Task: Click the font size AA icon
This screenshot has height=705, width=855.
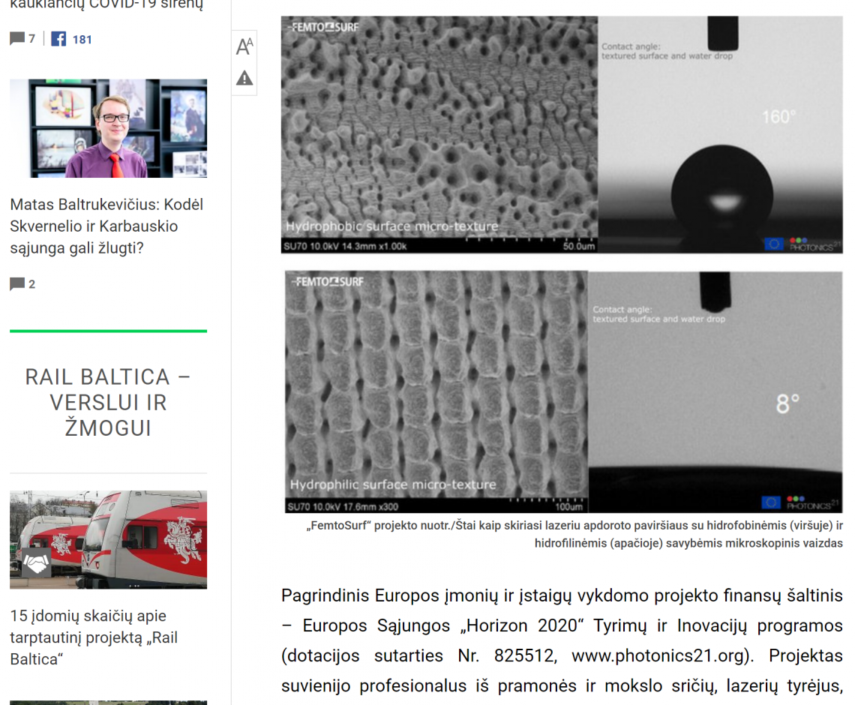Action: (x=244, y=46)
